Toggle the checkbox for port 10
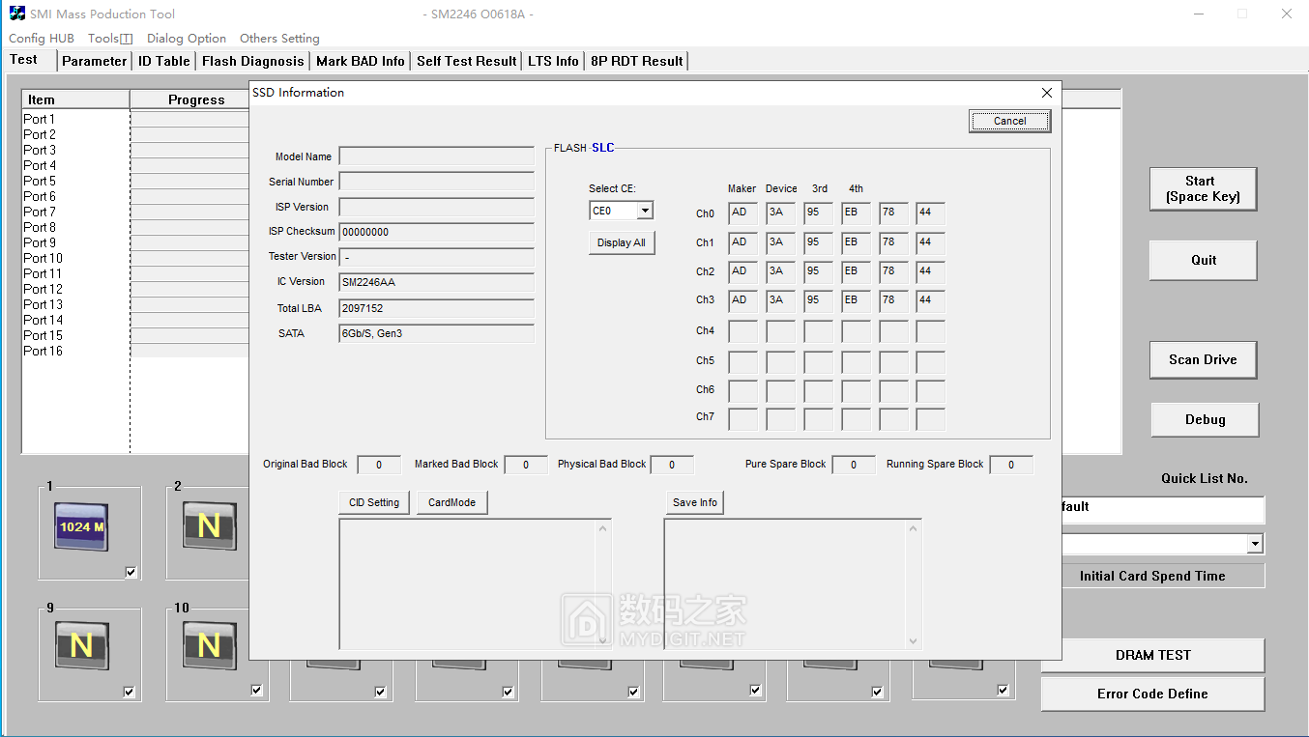The image size is (1309, 737). pos(256,690)
